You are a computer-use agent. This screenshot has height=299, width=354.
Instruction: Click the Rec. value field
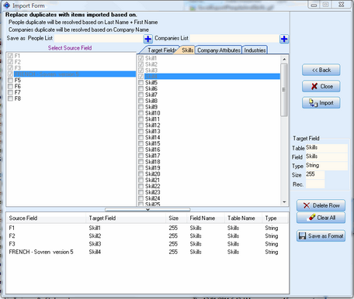tap(315, 184)
